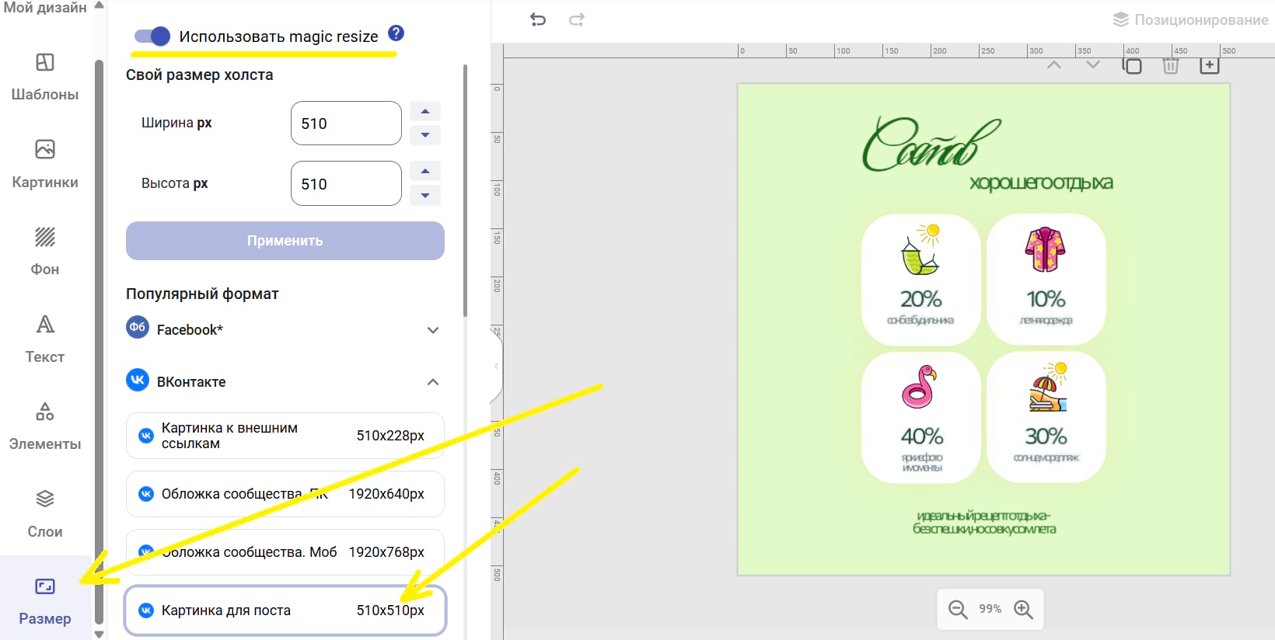The height and width of the screenshot is (640, 1275).
Task: Expand the Facebook format list
Action: pos(433,330)
